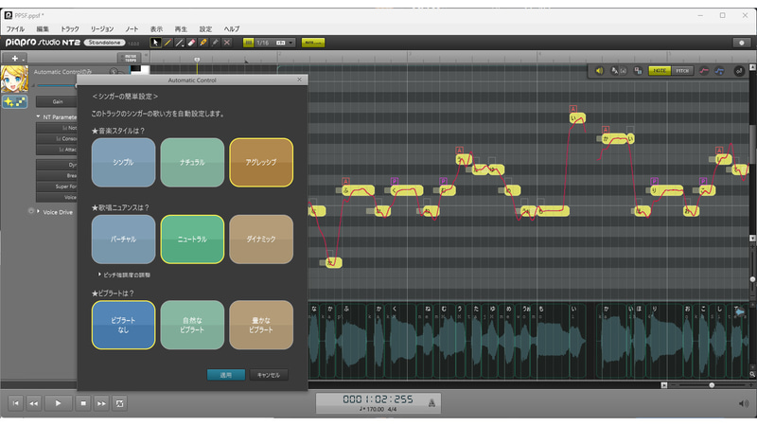Viewport: 757px width, 426px height.
Task: Start playback with the play button
Action: click(58, 403)
